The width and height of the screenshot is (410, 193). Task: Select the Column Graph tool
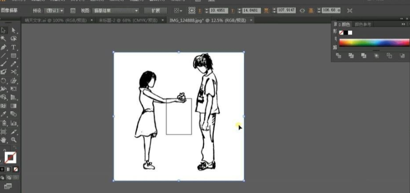(14, 123)
